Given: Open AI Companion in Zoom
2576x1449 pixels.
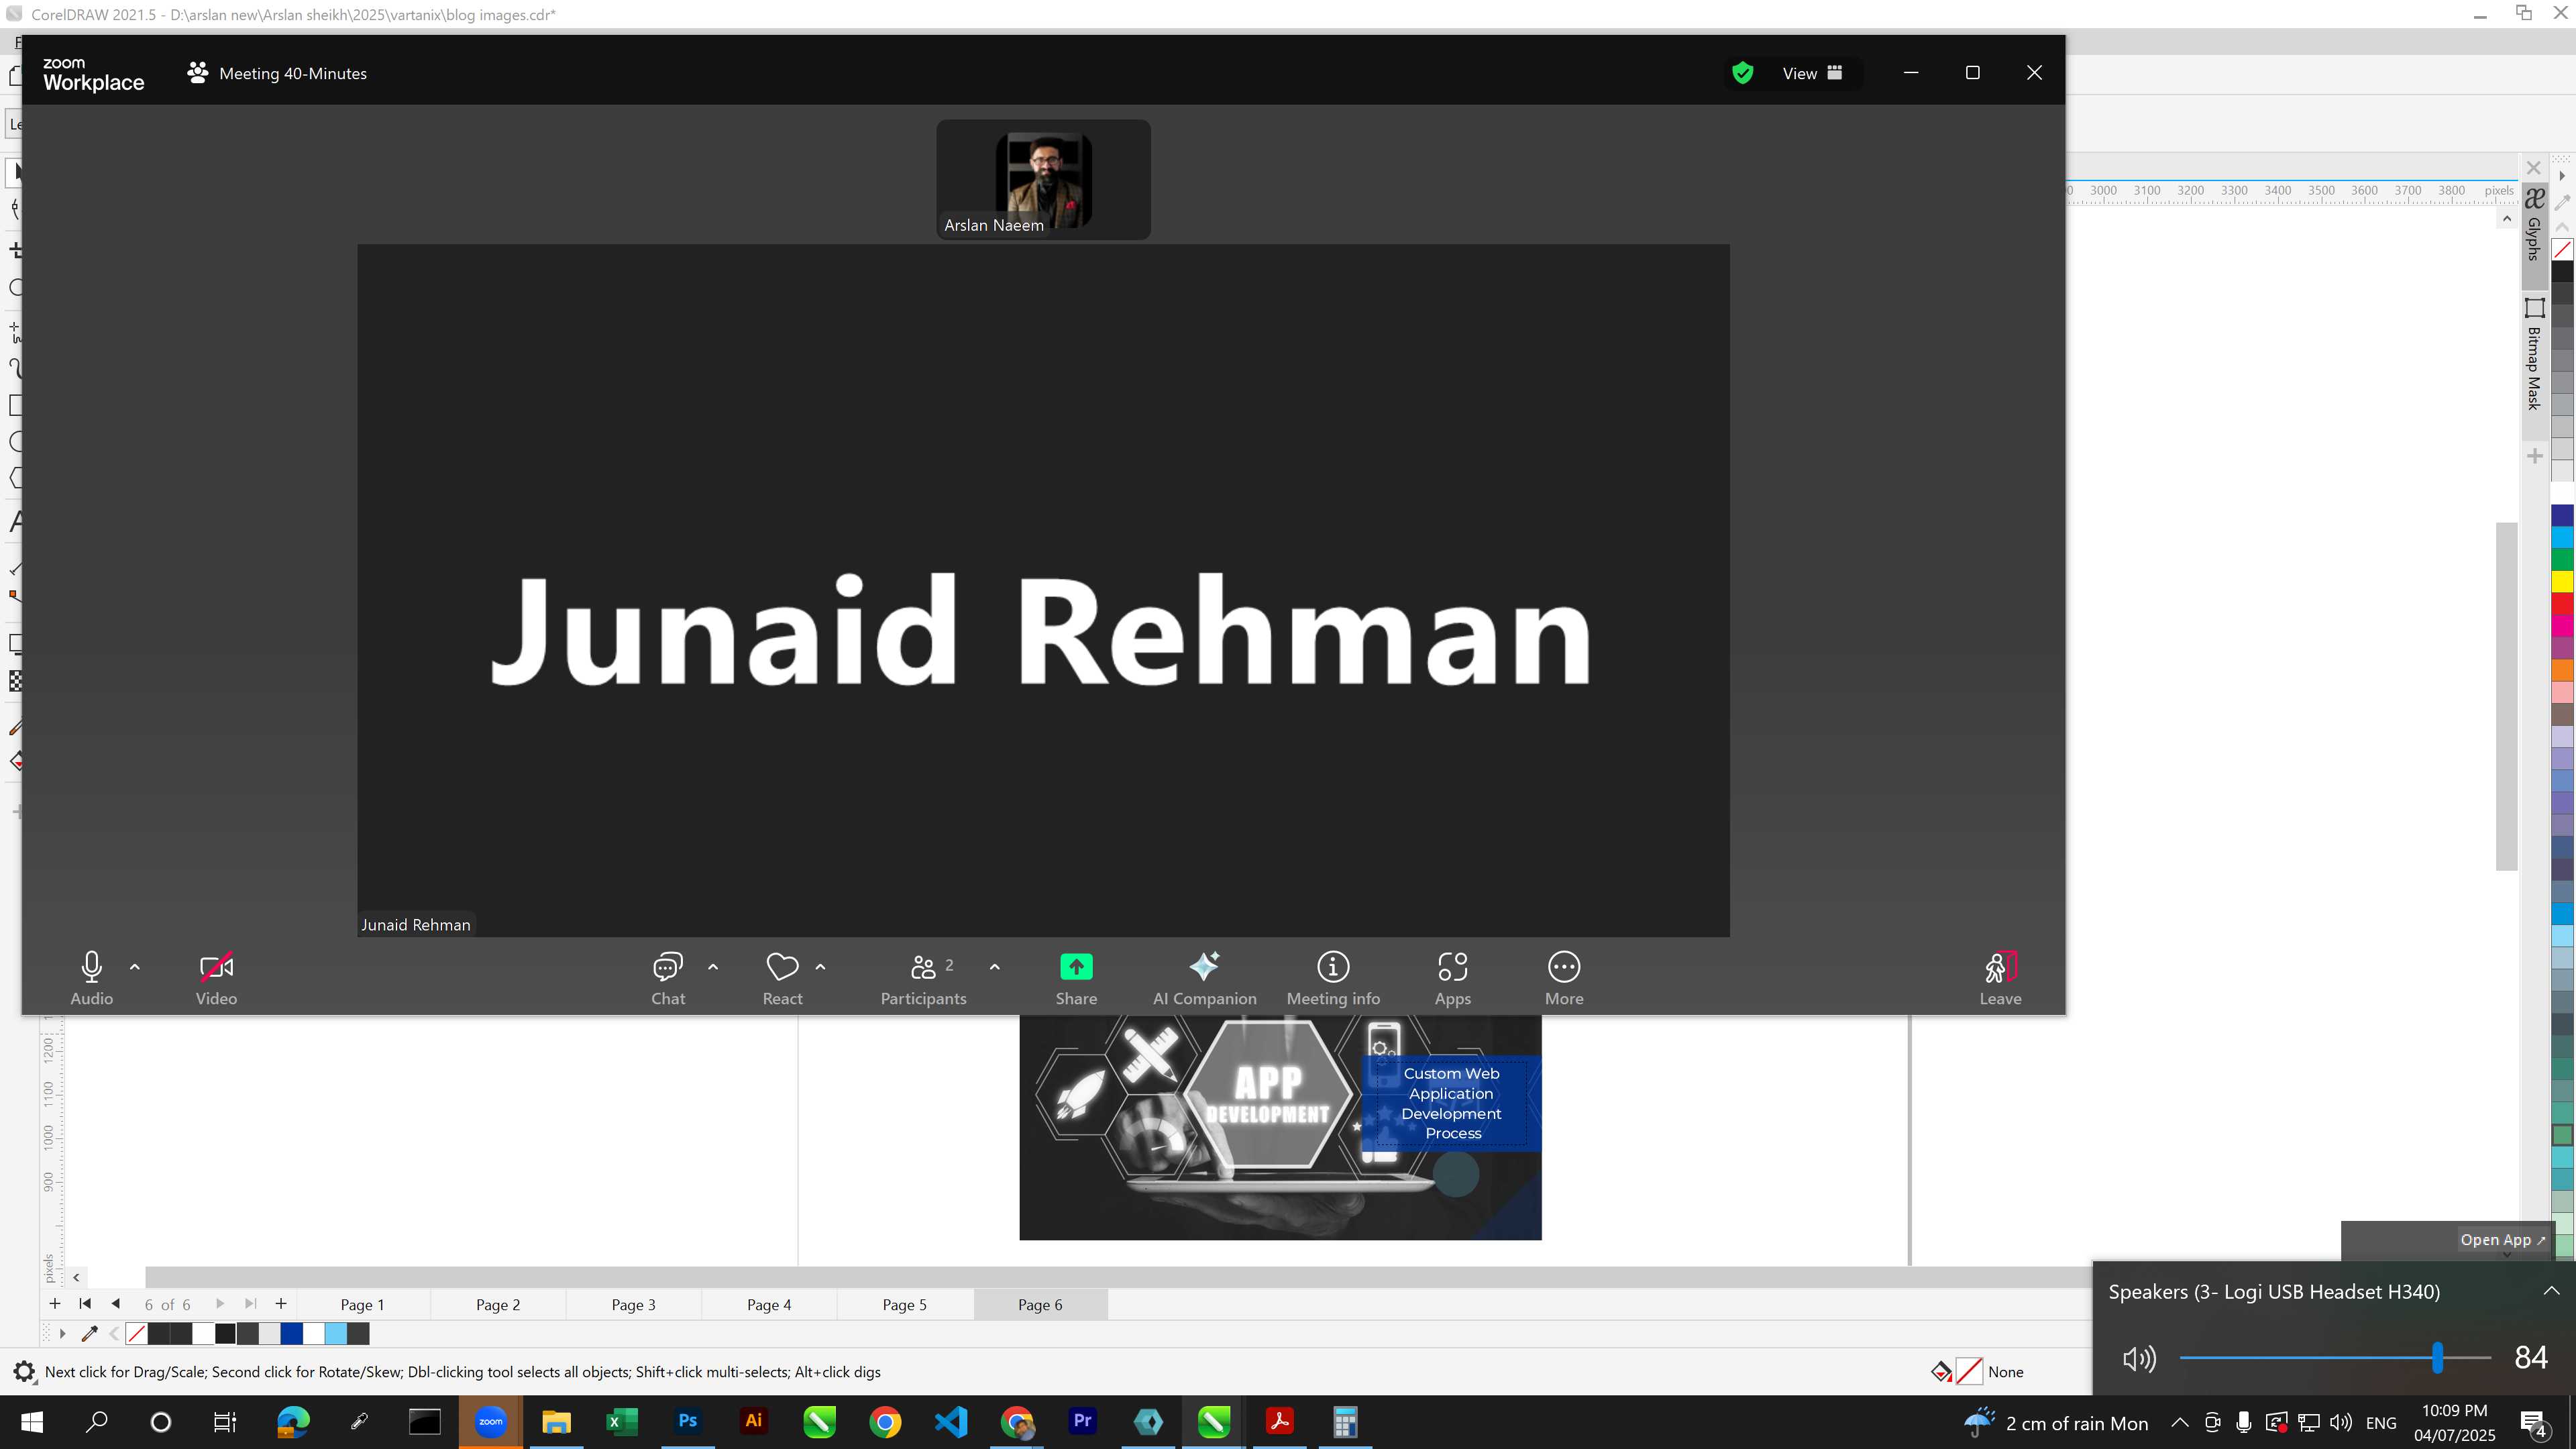Looking at the screenshot, I should [x=1204, y=978].
